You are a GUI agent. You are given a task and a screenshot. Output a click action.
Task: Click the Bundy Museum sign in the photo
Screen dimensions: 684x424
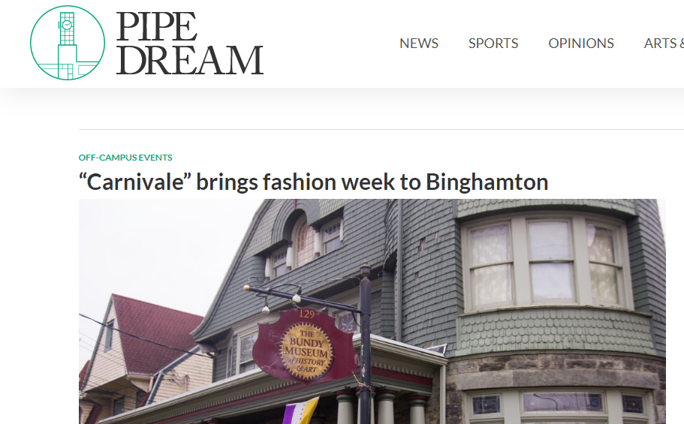click(x=305, y=347)
